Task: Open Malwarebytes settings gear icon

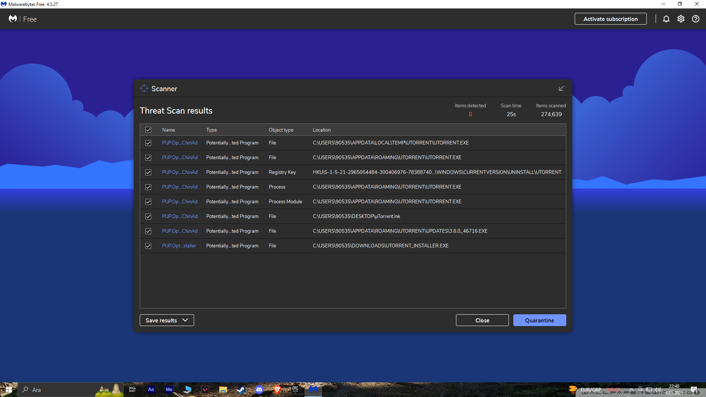Action: 681,19
